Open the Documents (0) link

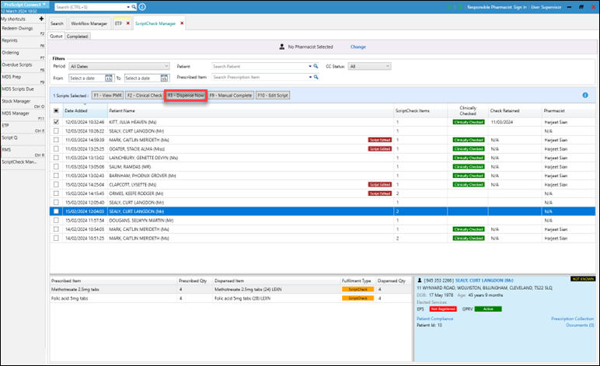580,325
